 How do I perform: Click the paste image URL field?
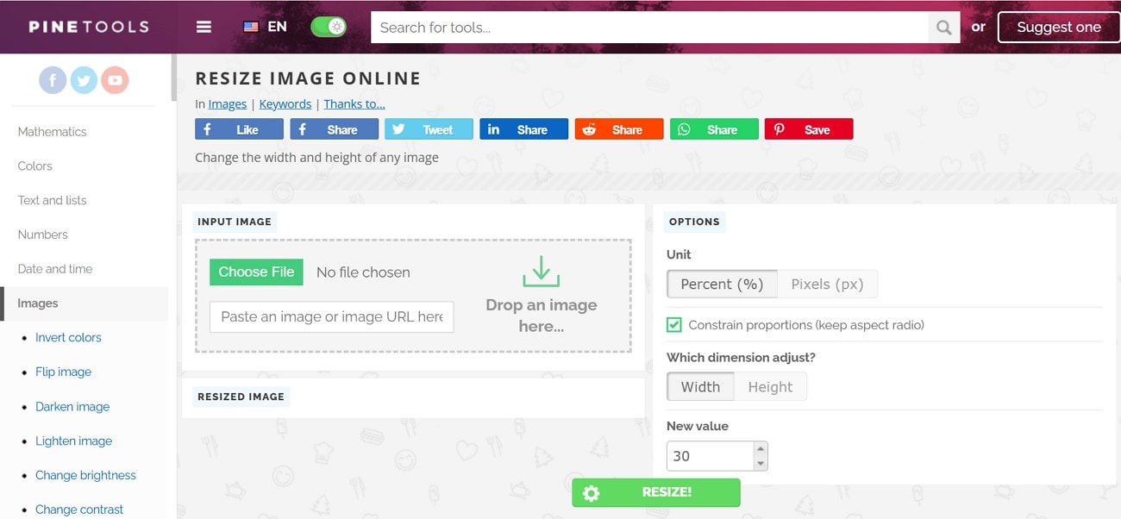coord(331,317)
